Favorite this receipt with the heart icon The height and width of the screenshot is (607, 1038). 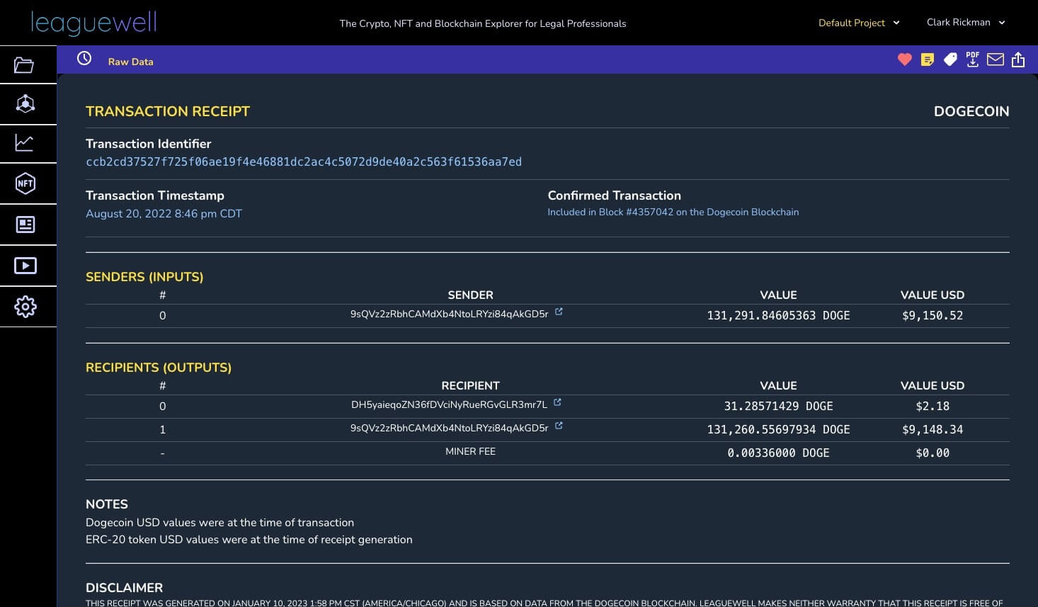pos(904,59)
